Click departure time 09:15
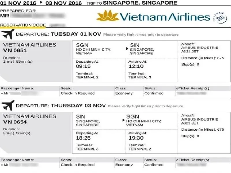Screen dimensions: 231x173 [x=83, y=66]
